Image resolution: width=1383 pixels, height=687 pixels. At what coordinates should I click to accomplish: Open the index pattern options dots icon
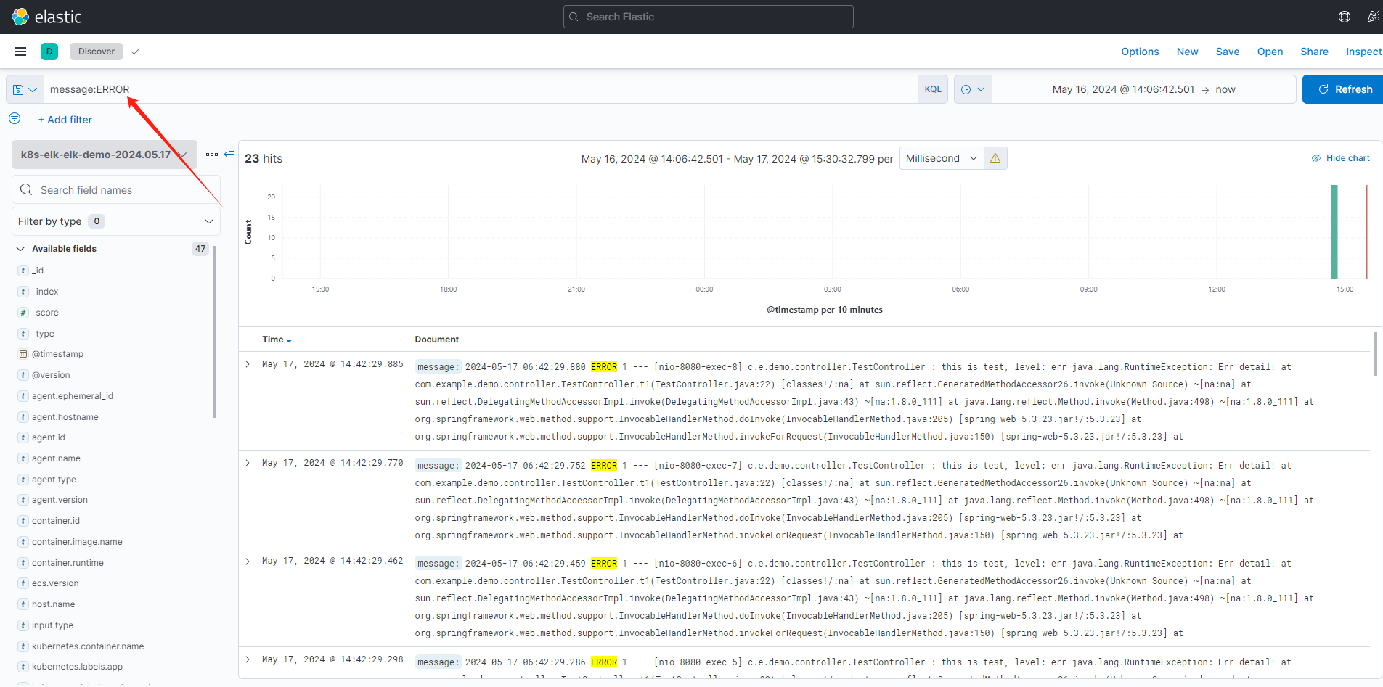212,155
